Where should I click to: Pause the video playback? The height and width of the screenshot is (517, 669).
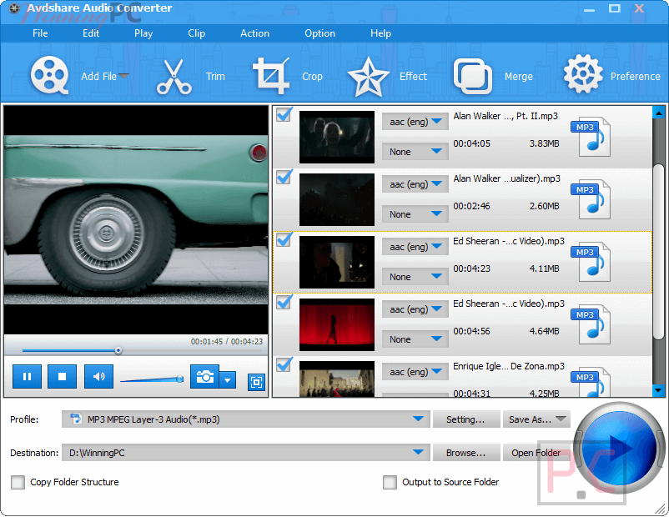pos(27,376)
